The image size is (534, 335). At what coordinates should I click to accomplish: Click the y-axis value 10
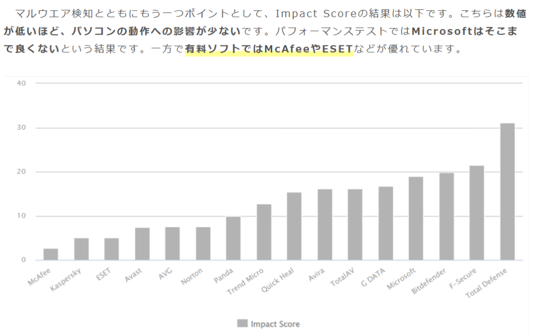click(21, 216)
